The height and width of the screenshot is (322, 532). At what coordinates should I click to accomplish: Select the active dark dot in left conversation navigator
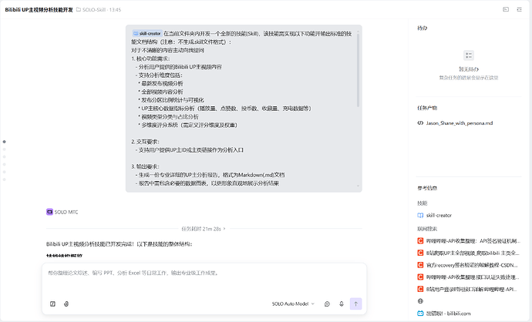coord(5,142)
